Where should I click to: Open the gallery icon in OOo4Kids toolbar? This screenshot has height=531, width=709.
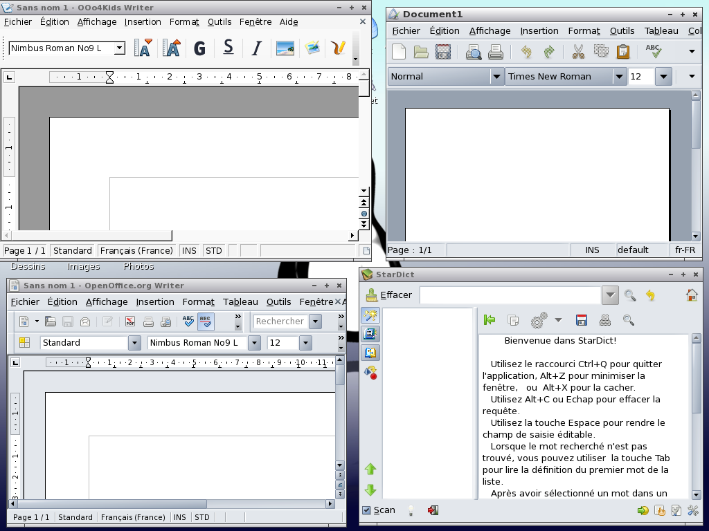pyautogui.click(x=312, y=48)
